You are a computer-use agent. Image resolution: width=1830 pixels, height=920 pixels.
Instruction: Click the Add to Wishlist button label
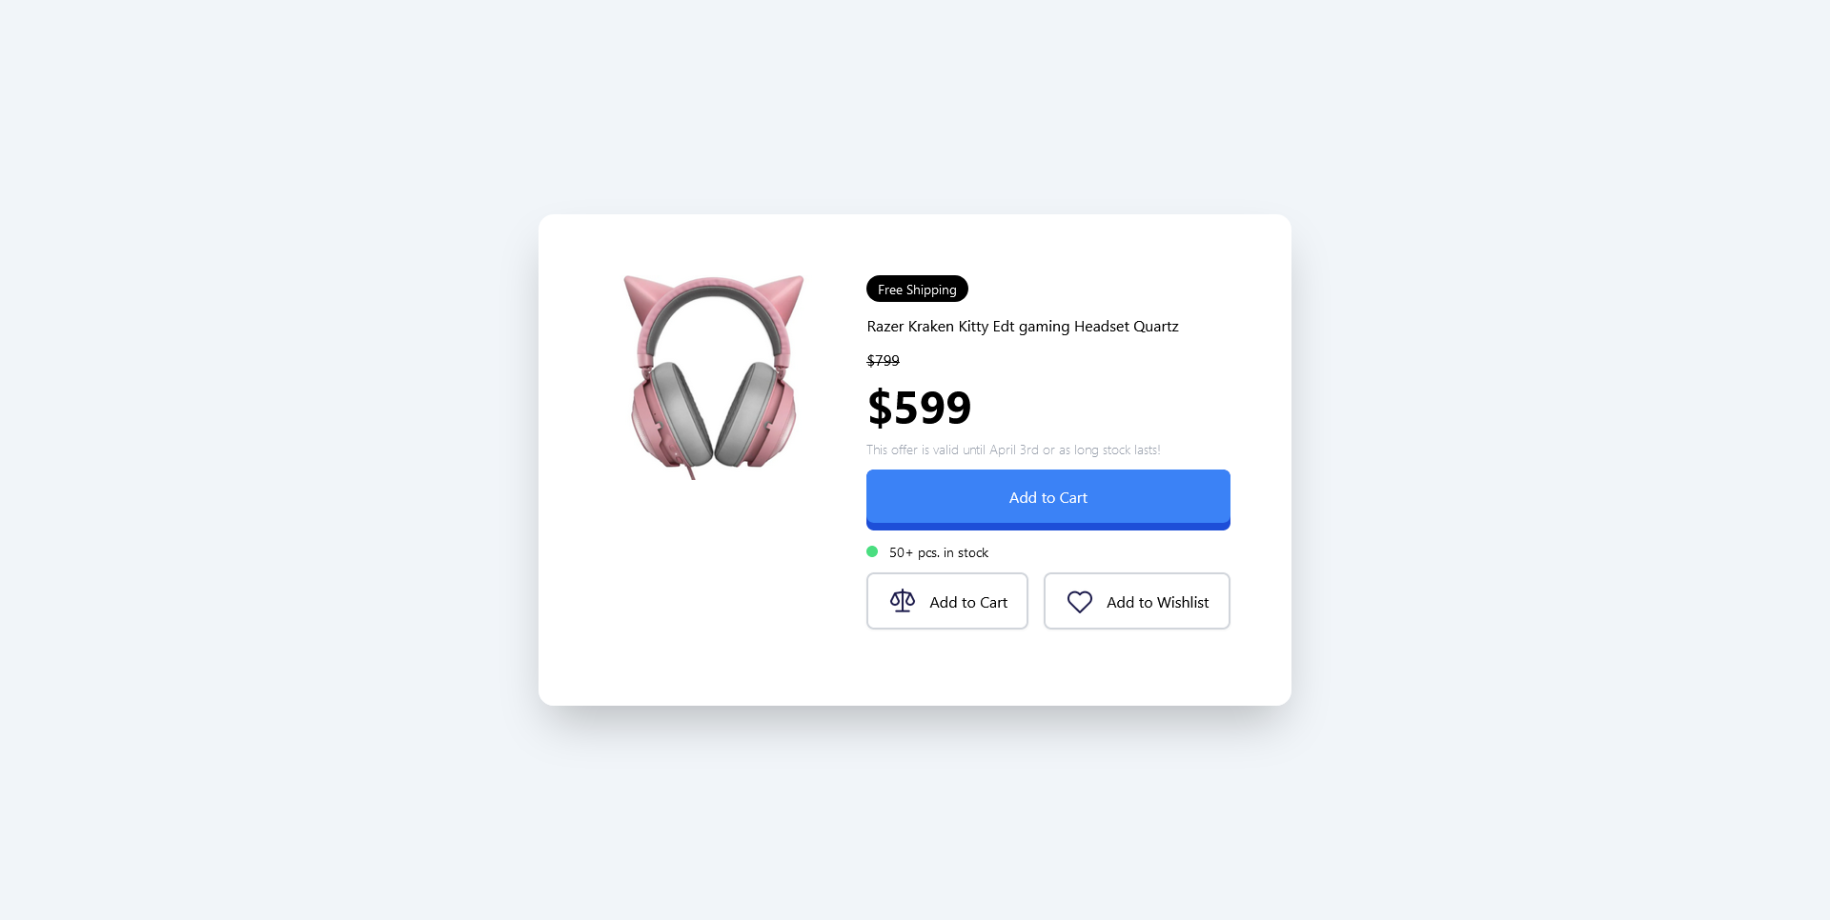click(1157, 603)
